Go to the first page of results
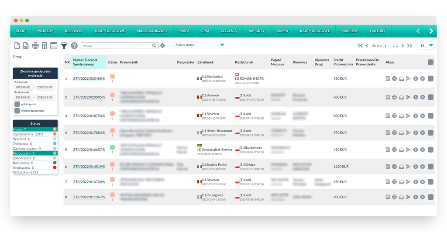This screenshot has width=447, height=232. pyautogui.click(x=360, y=45)
